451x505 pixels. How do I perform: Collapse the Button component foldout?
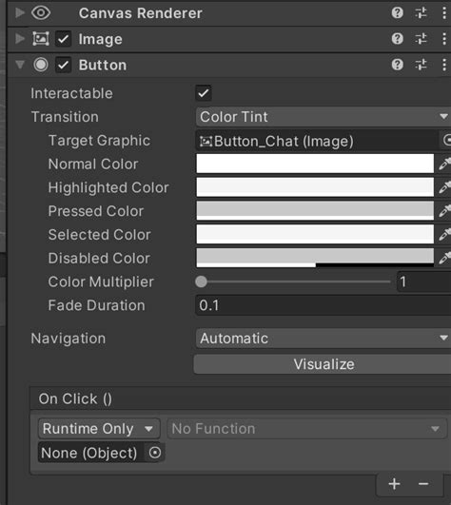tap(20, 65)
